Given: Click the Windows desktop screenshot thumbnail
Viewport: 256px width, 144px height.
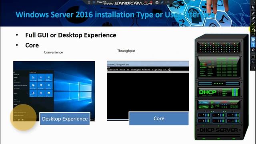Looking at the screenshot, I should tap(54, 91).
